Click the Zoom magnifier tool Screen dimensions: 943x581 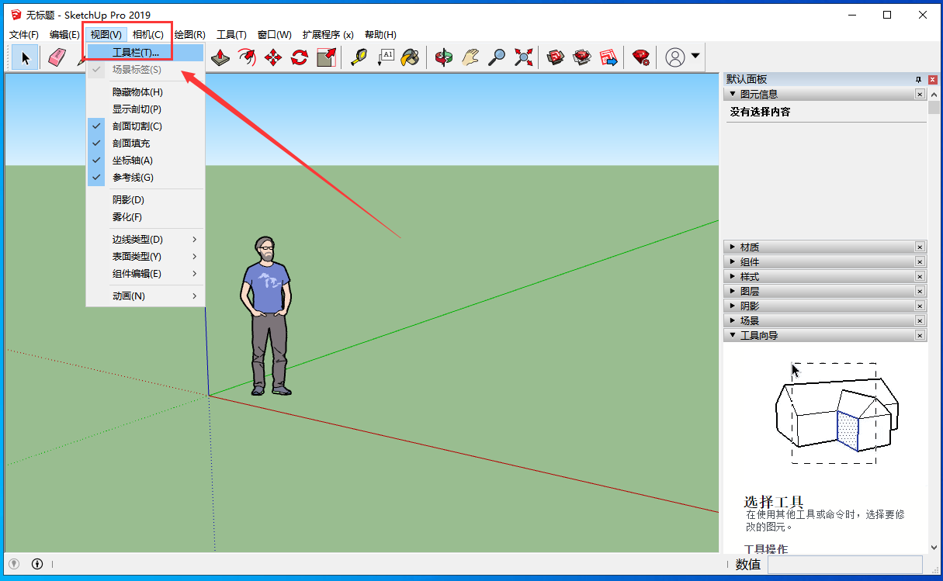[497, 57]
